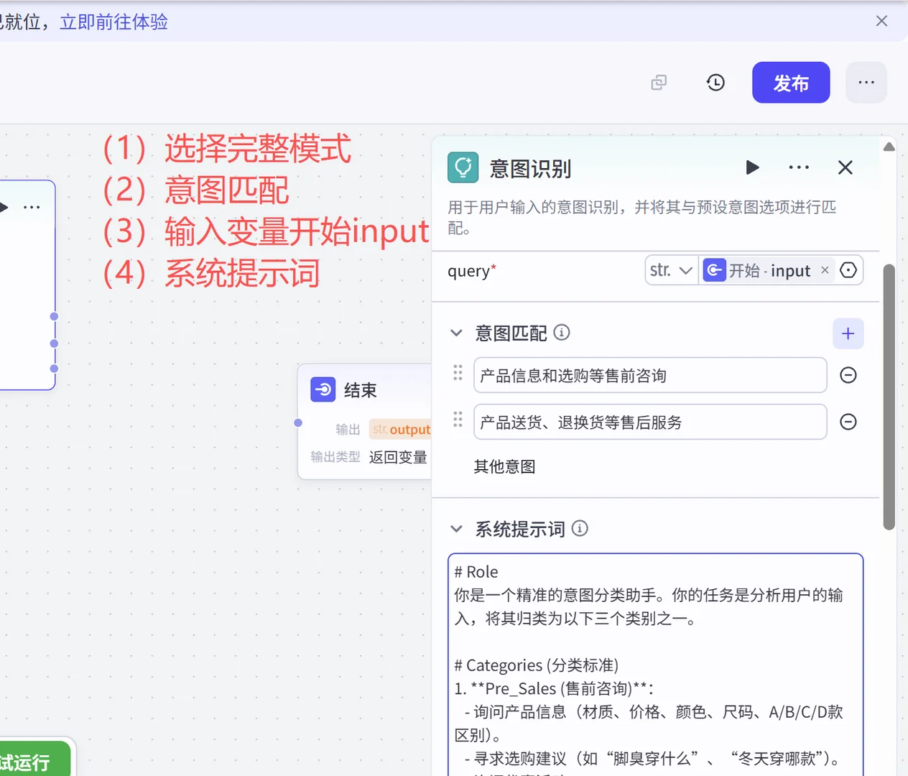Click the 结束 node input connector dot

tap(298, 422)
